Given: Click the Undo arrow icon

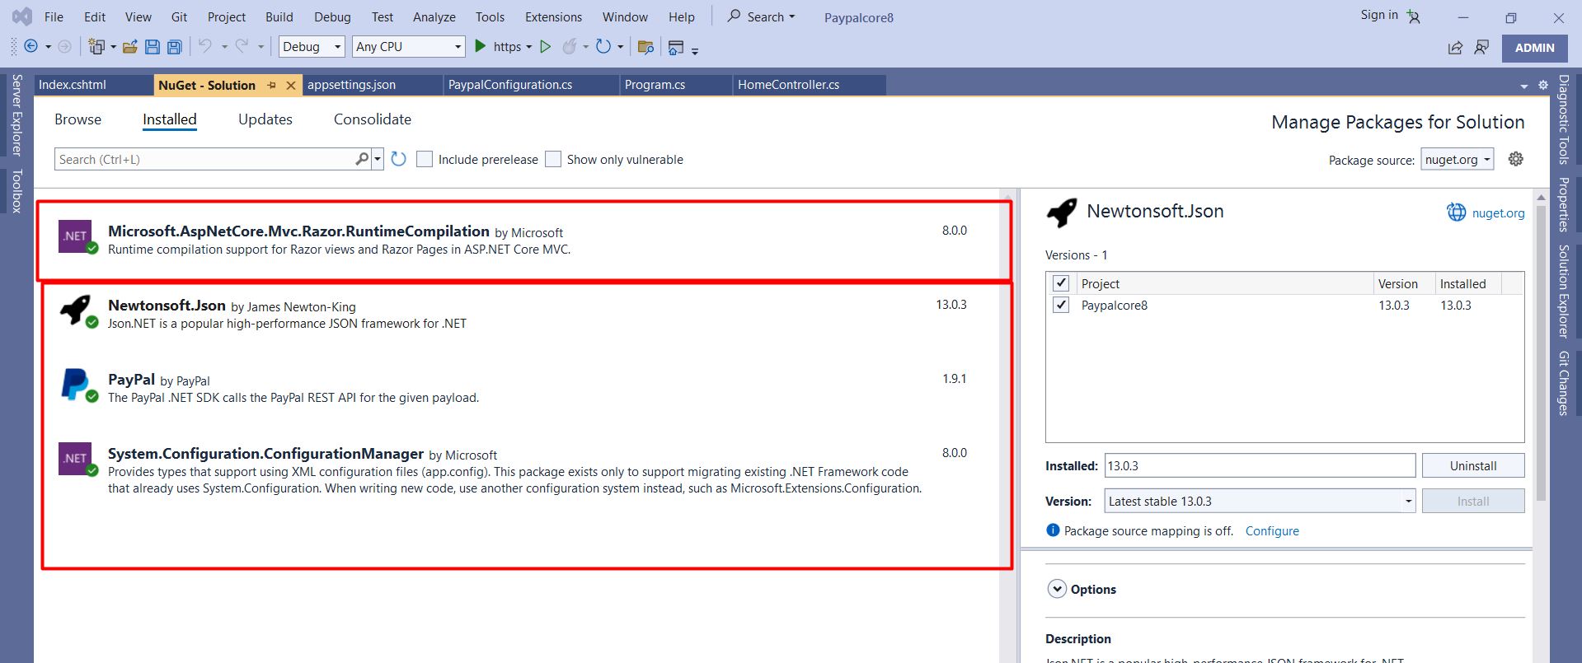Looking at the screenshot, I should (x=205, y=46).
